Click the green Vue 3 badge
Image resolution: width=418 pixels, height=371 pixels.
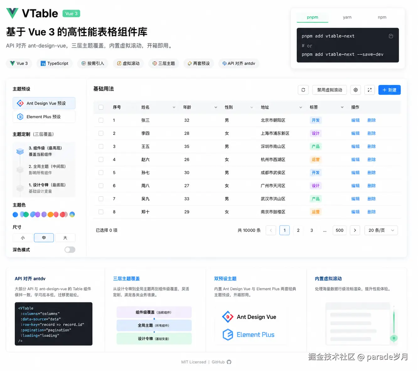coord(72,14)
